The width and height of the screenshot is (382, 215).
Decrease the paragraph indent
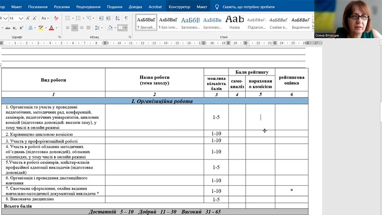[101, 18]
